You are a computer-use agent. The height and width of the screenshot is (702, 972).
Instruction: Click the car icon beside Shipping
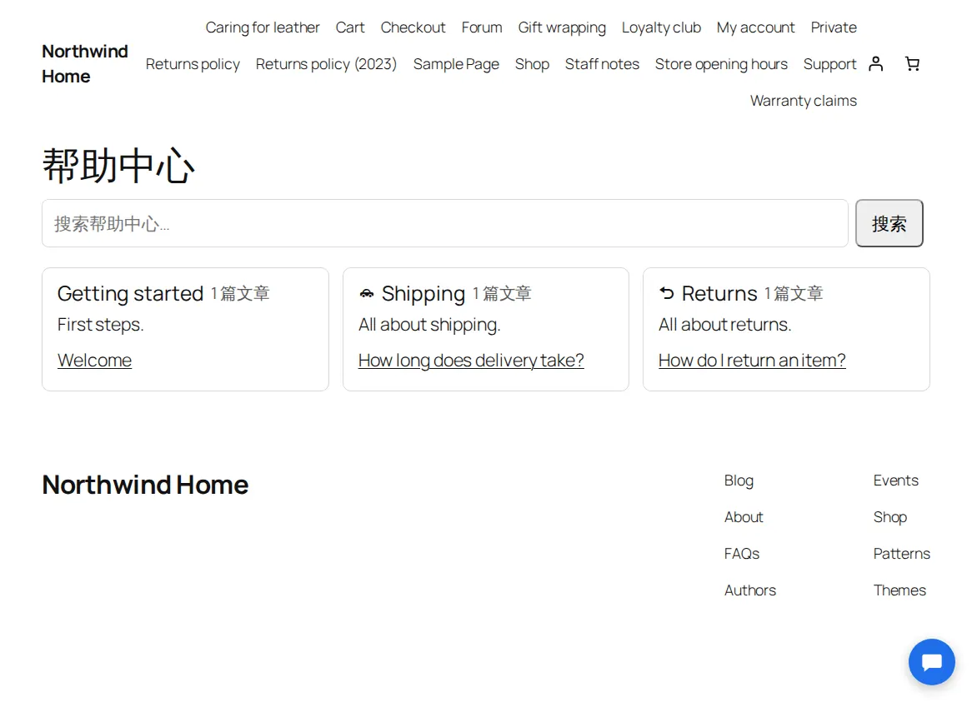click(366, 293)
